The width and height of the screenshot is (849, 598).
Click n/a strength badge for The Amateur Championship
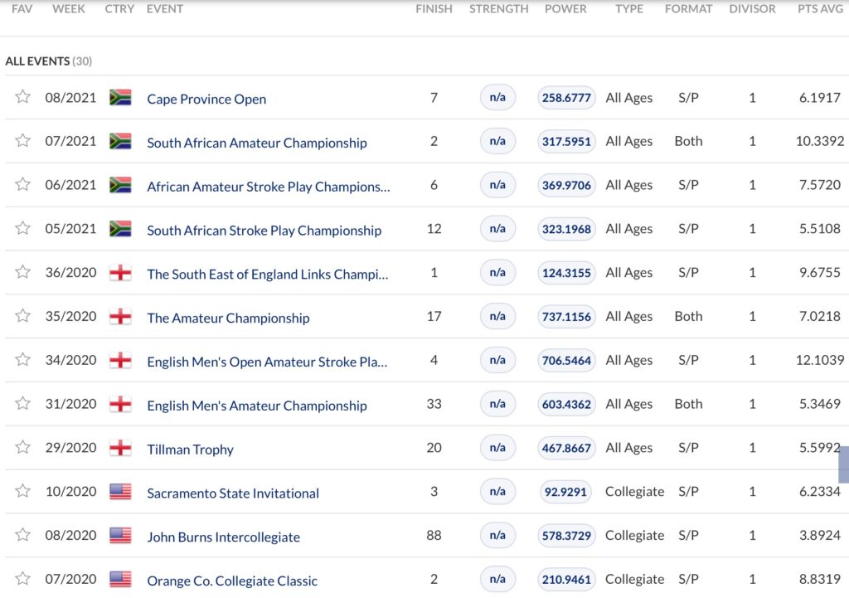pos(497,316)
